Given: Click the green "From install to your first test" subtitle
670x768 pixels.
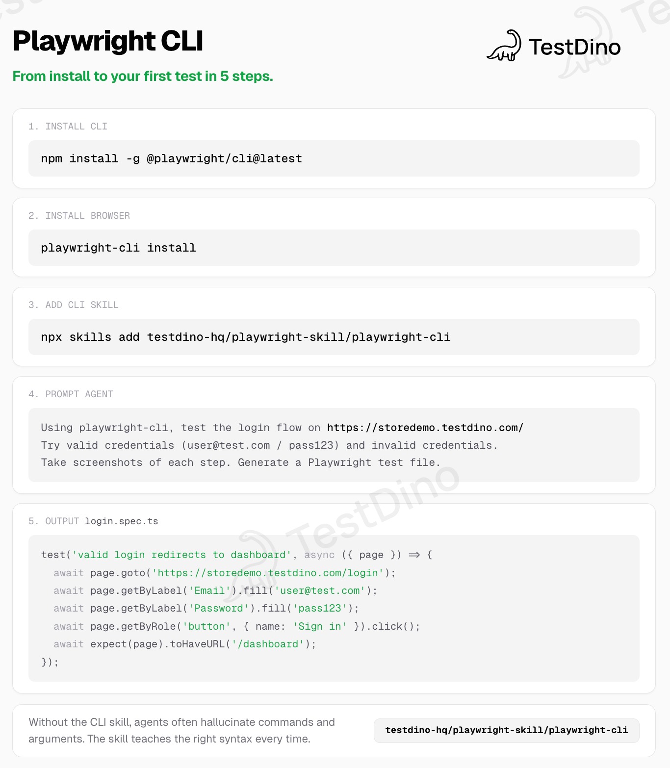Looking at the screenshot, I should (142, 77).
